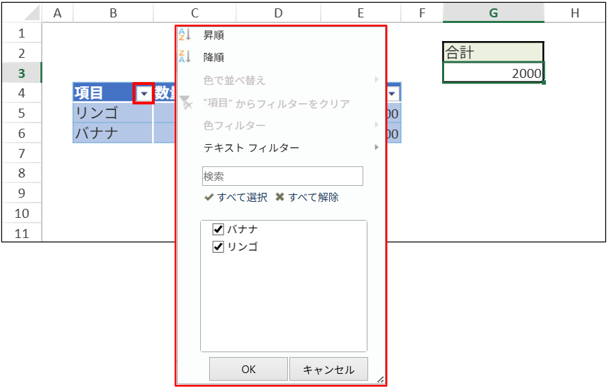Screen dimensions: 608x387
Task: Select cell G3 containing 2000
Action: click(493, 73)
